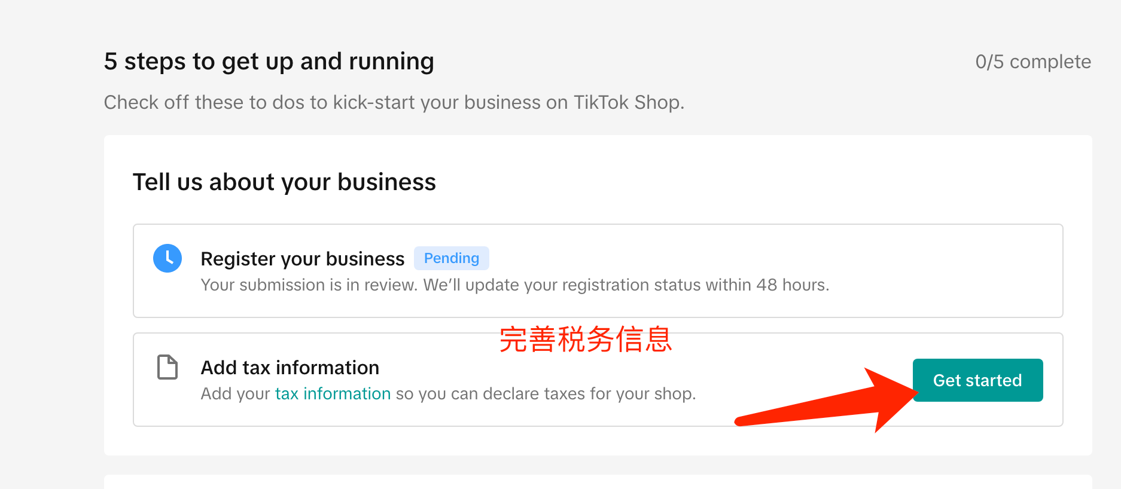This screenshot has width=1121, height=489.
Task: Click the blue clock pending icon
Action: pyautogui.click(x=167, y=258)
